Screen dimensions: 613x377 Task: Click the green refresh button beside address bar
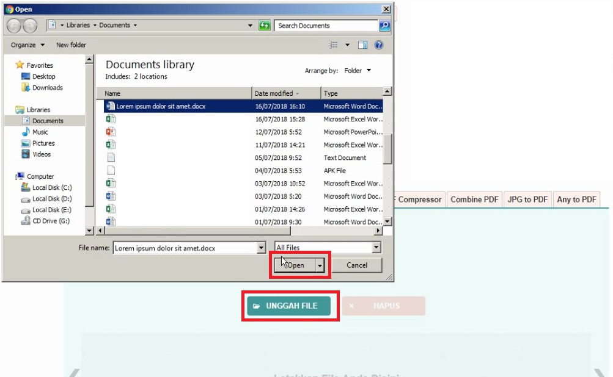pyautogui.click(x=265, y=26)
